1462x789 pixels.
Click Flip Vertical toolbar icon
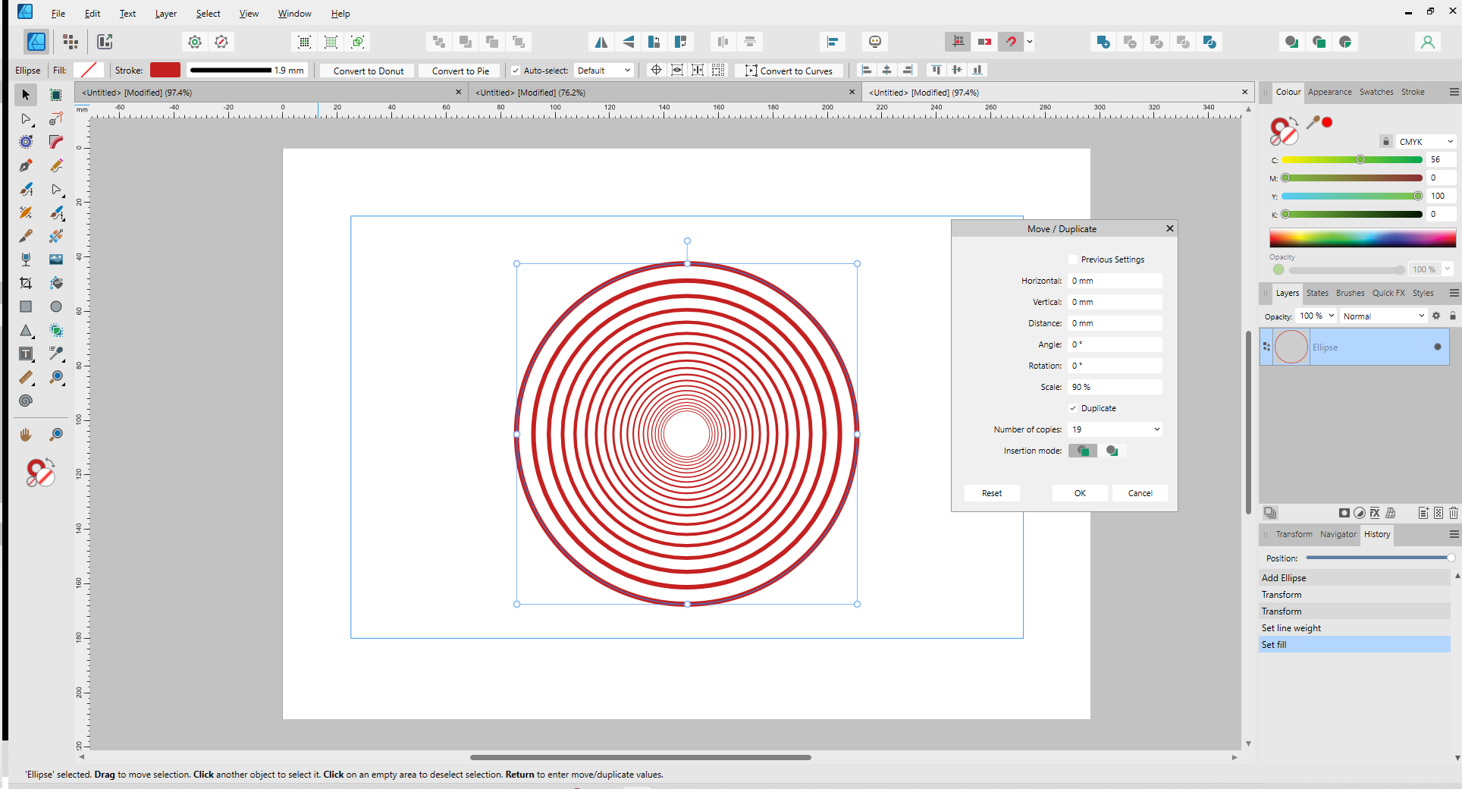click(x=628, y=42)
